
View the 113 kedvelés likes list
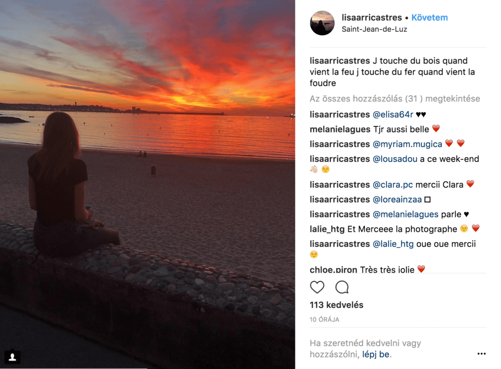pos(336,305)
